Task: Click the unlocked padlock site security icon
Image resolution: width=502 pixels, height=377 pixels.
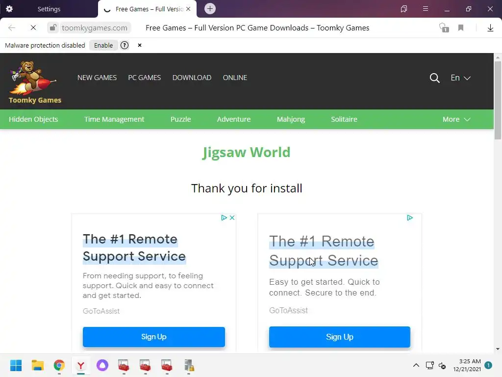Action: pyautogui.click(x=53, y=27)
